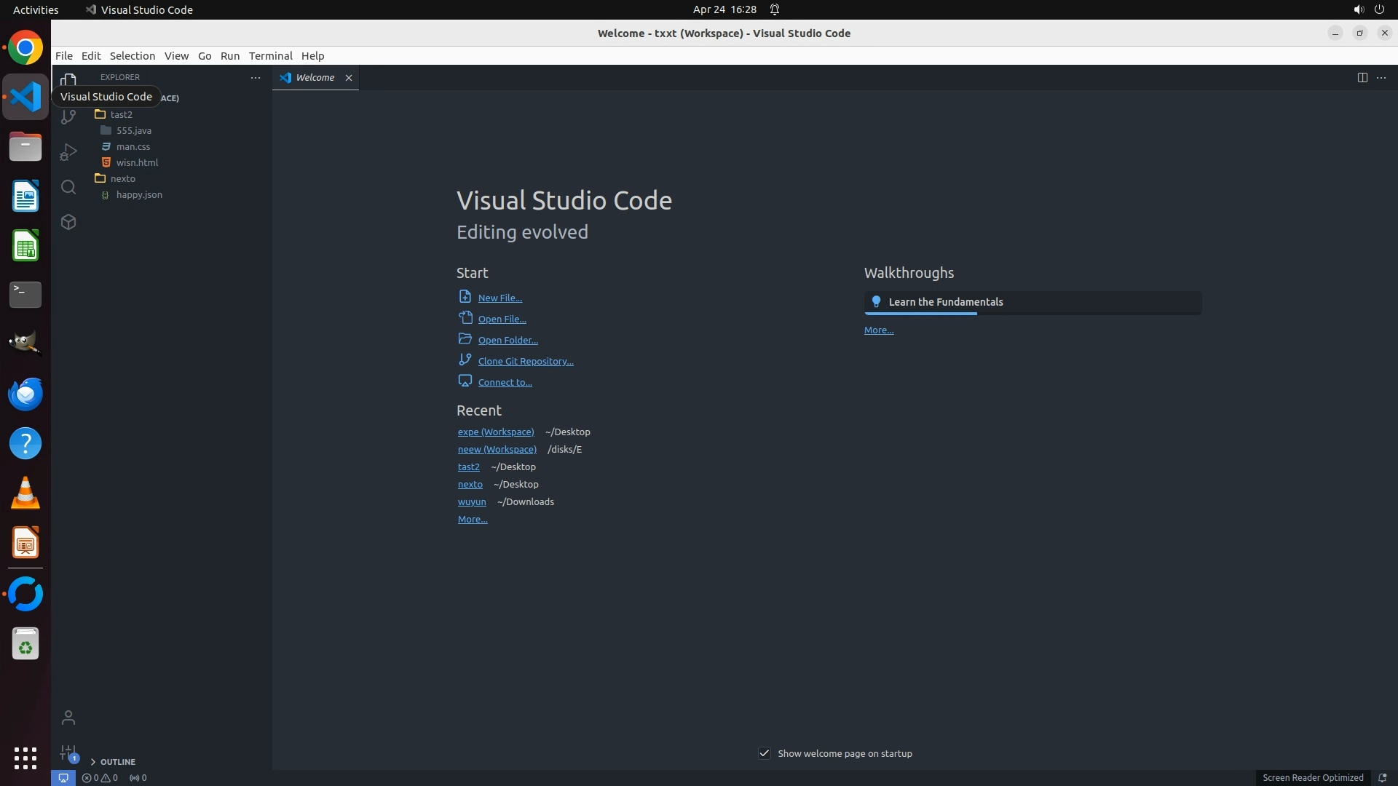Click the remote window status bar icon
Screen dimensions: 1398x786
point(63,777)
